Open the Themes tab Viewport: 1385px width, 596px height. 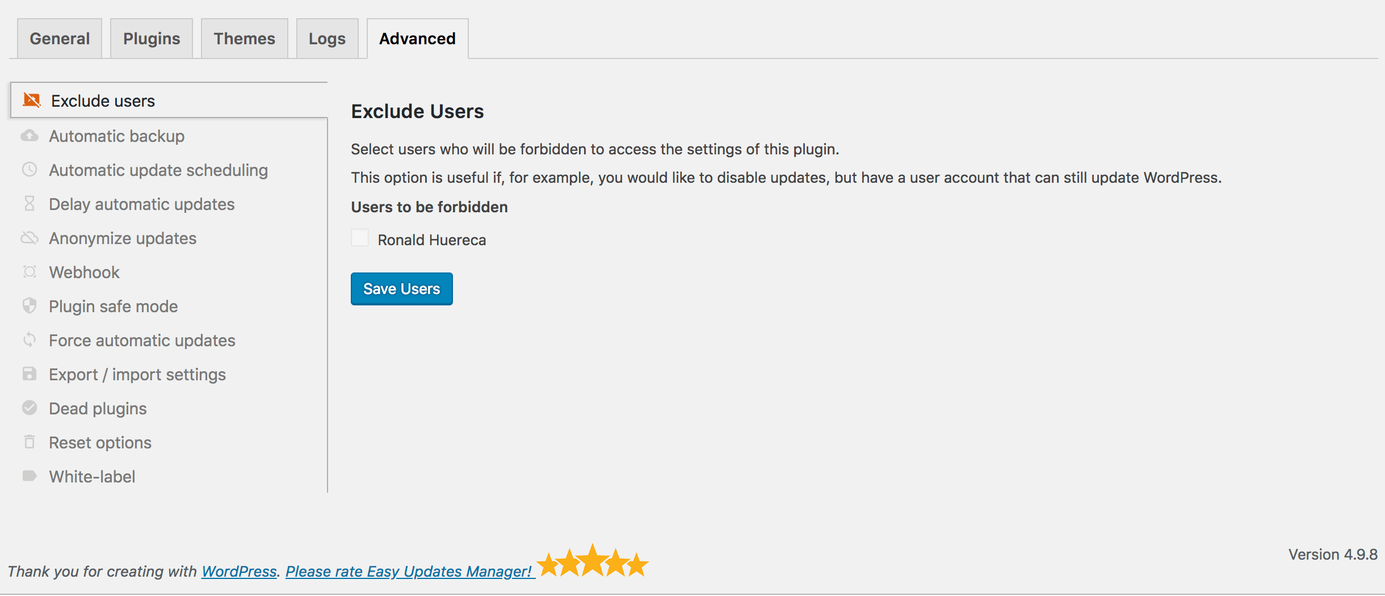pos(244,38)
